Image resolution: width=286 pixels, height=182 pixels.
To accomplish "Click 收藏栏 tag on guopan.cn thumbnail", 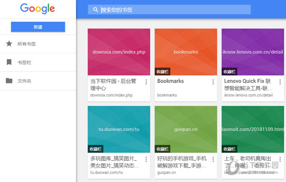I will point(163,149).
